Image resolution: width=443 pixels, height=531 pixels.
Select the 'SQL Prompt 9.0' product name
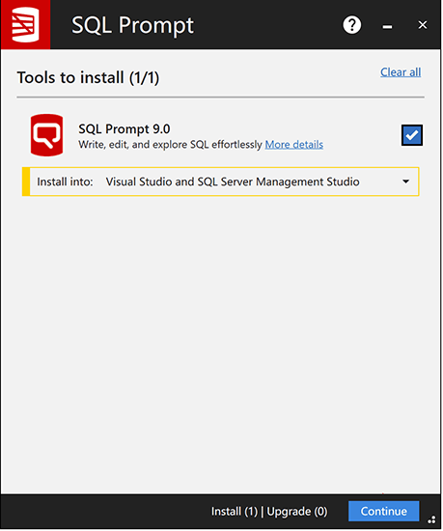[x=125, y=128]
